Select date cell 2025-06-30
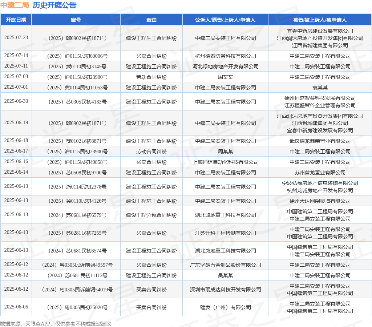 click(x=16, y=101)
